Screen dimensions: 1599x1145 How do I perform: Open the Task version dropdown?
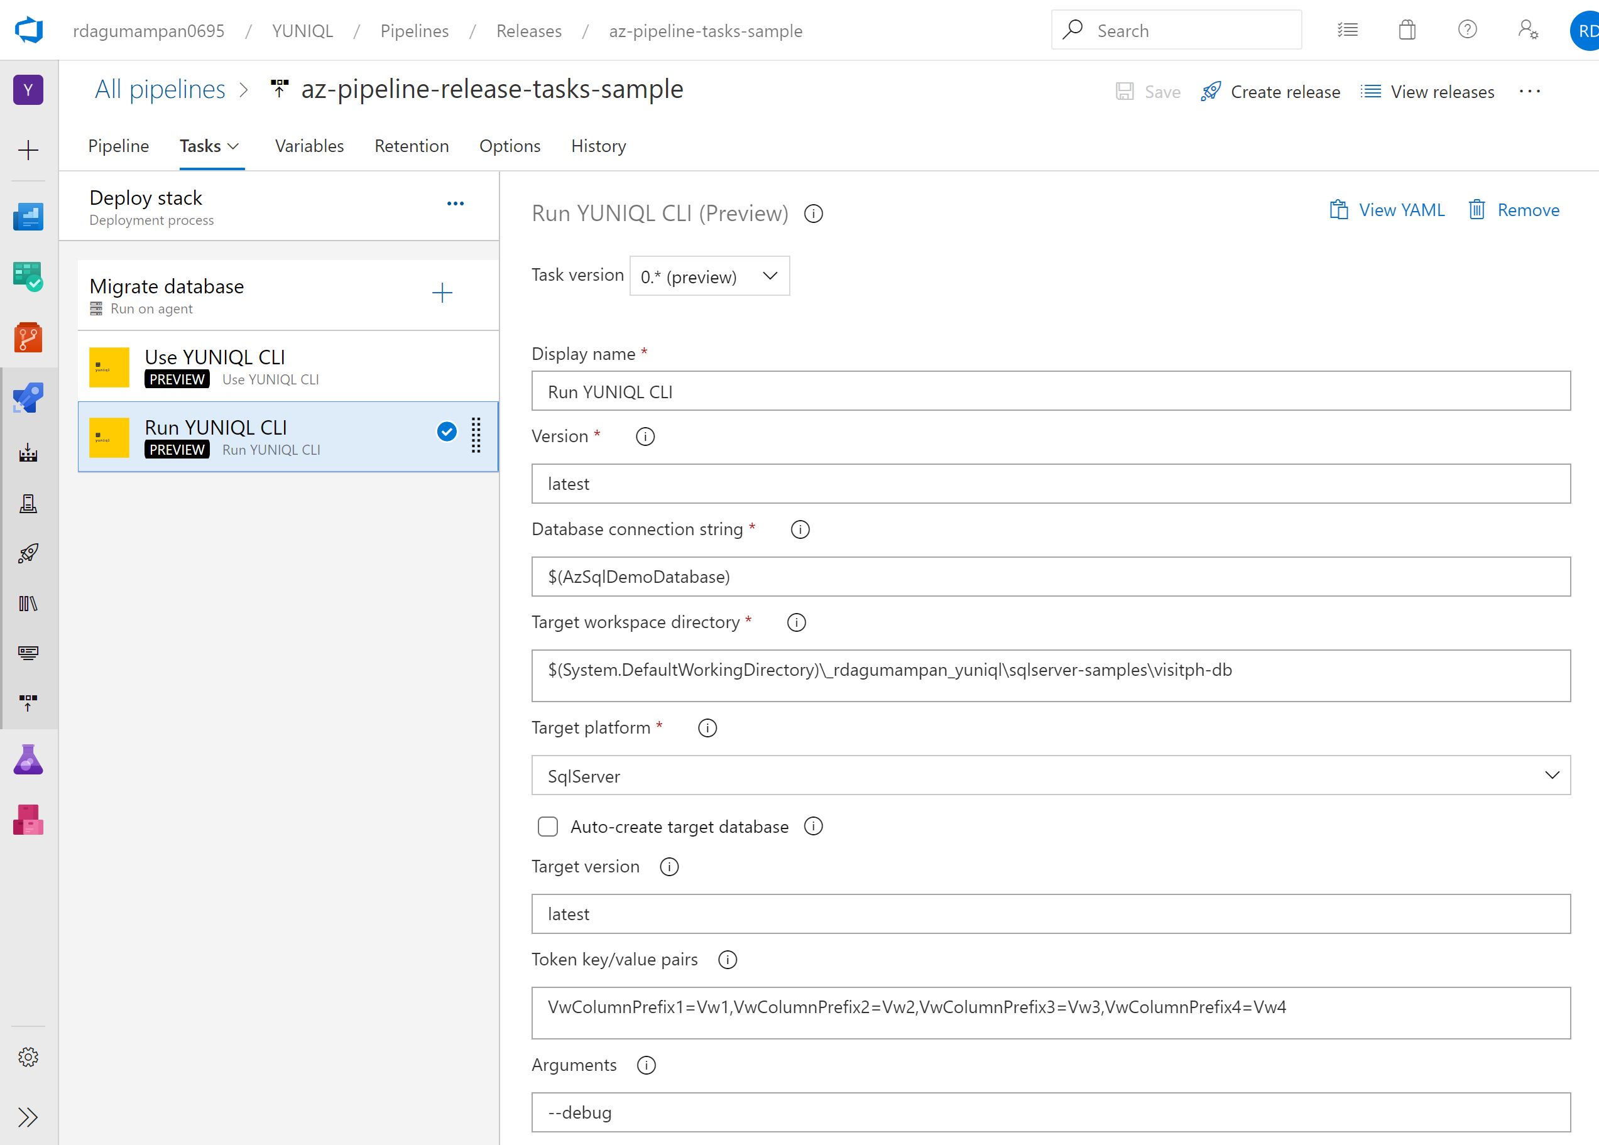click(709, 276)
